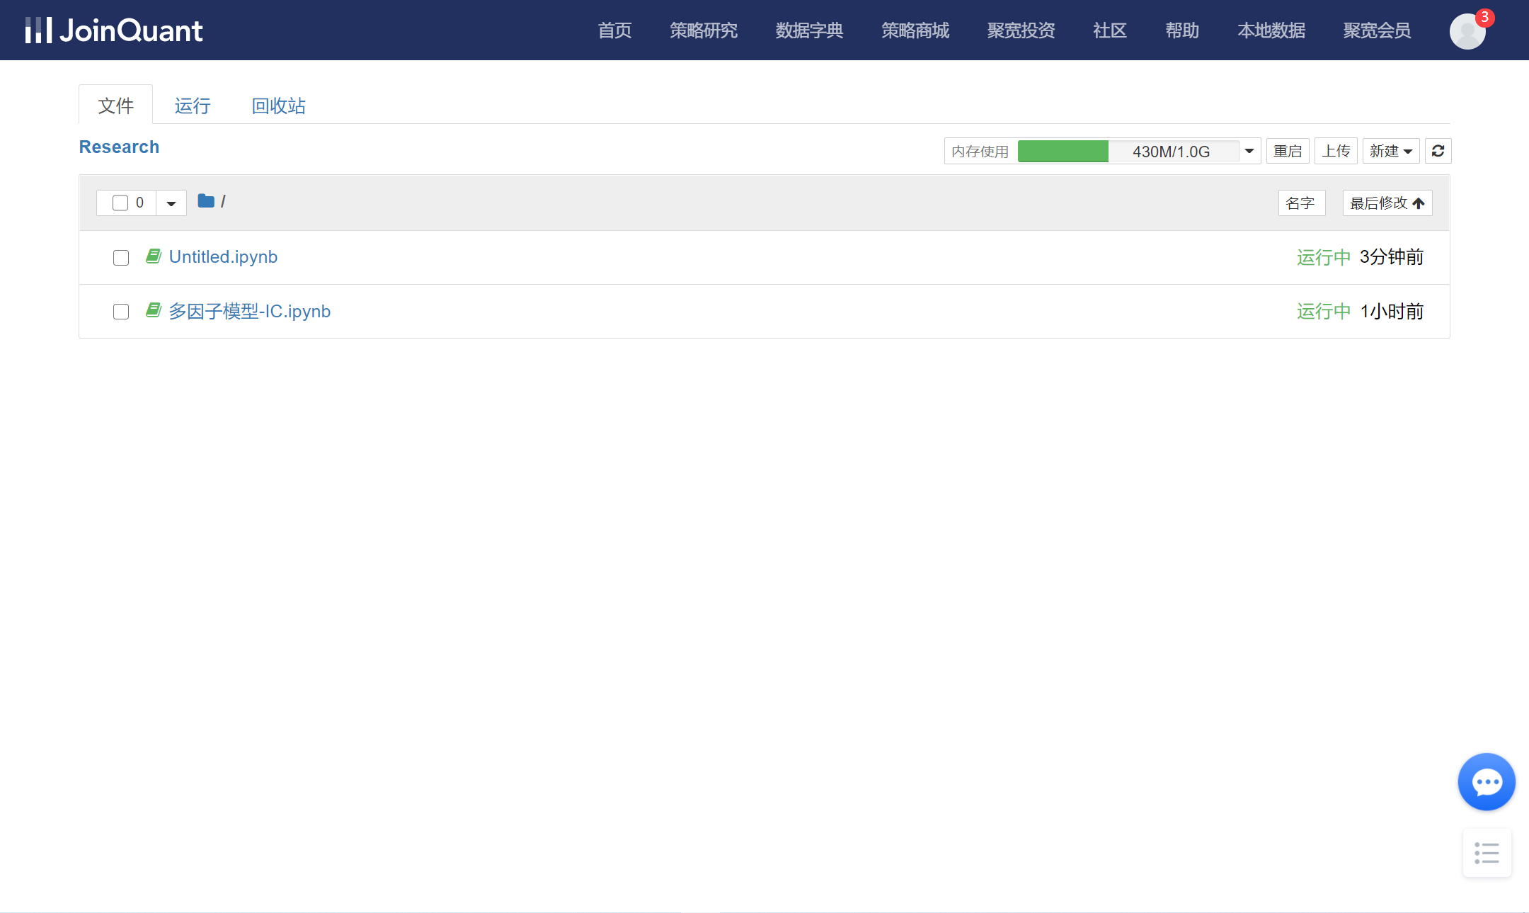Select the checkbox for Untitled.ipynb

120,257
